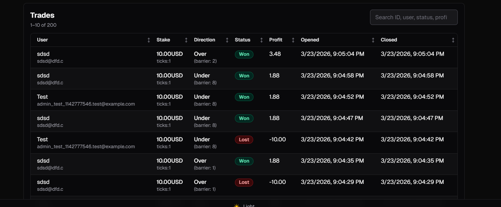
Task: Click the Over barrier 2 direction cell
Action: [x=205, y=57]
